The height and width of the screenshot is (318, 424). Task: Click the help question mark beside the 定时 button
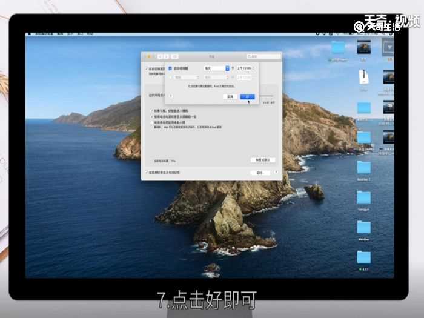click(x=276, y=172)
